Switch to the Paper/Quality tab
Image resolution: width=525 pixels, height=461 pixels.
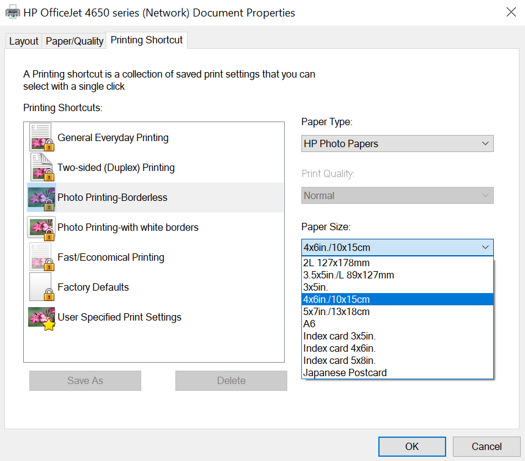point(75,41)
